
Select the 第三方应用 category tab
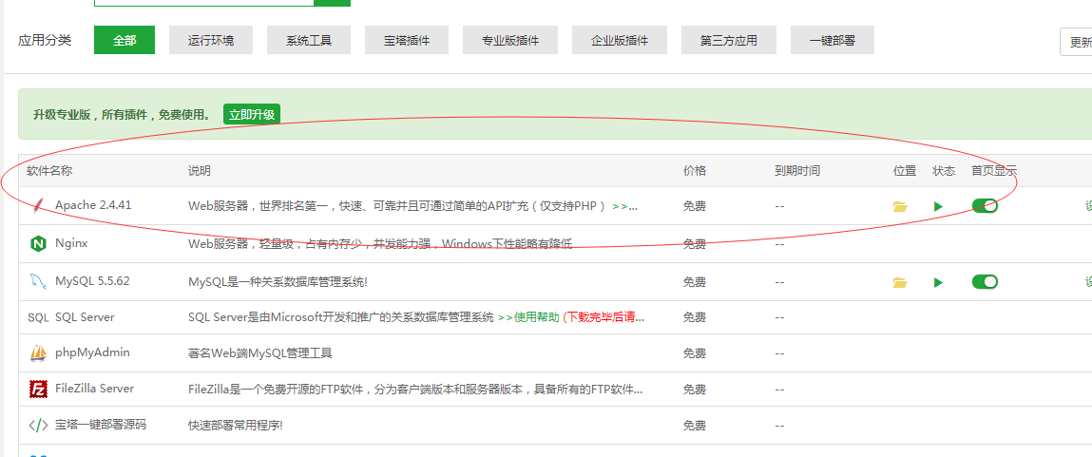[x=728, y=41]
